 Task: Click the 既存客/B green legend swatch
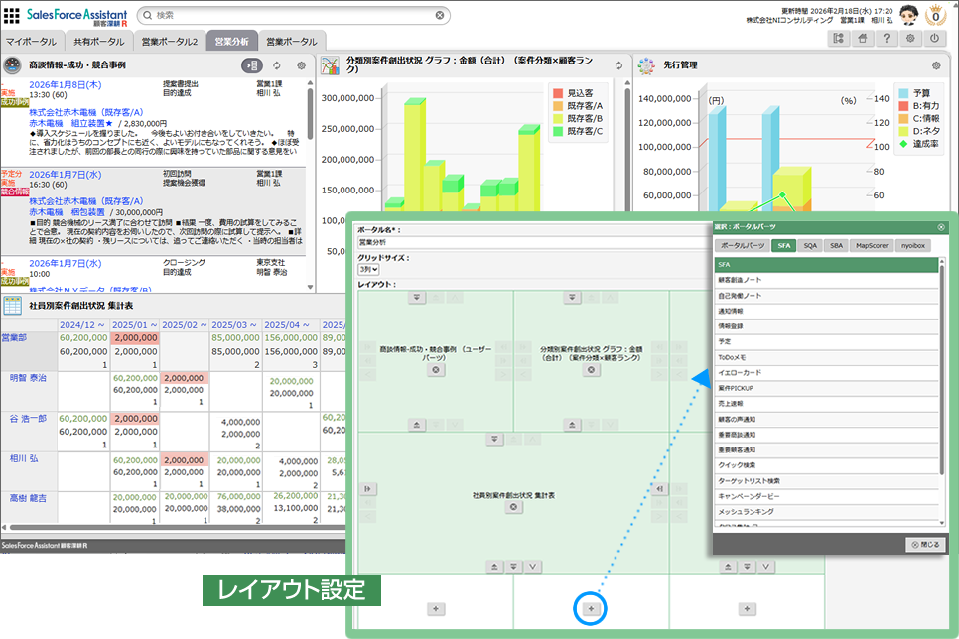557,117
